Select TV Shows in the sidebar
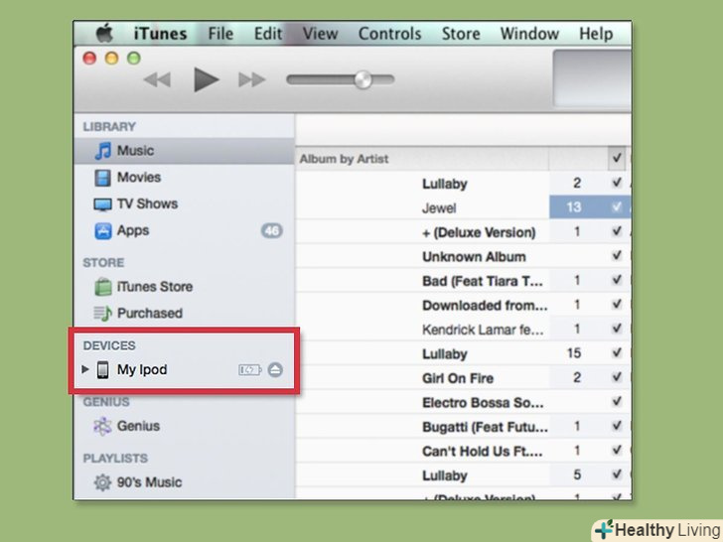 click(185, 203)
